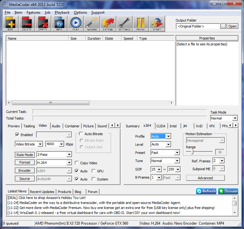
Task: Click the PLAY toolbar icon
Action: coord(76,24)
